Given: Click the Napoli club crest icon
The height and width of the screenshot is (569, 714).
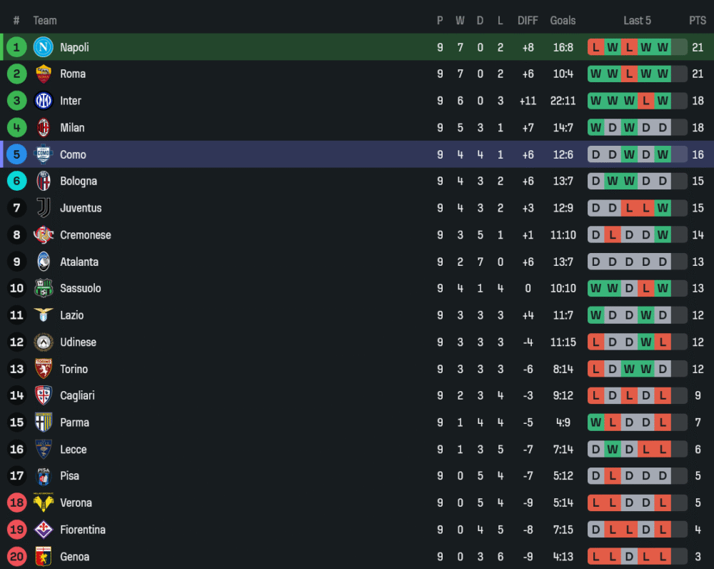Looking at the screenshot, I should (x=44, y=47).
